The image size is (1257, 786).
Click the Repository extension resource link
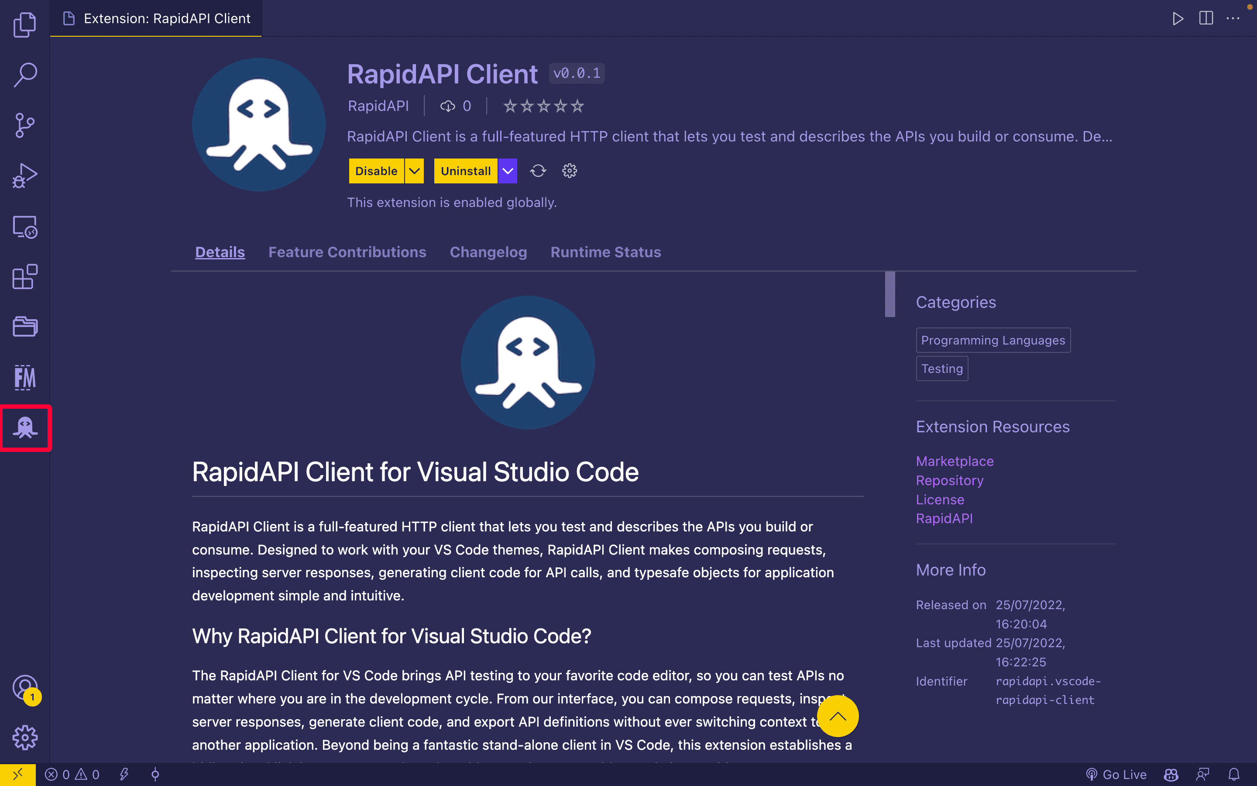click(949, 480)
